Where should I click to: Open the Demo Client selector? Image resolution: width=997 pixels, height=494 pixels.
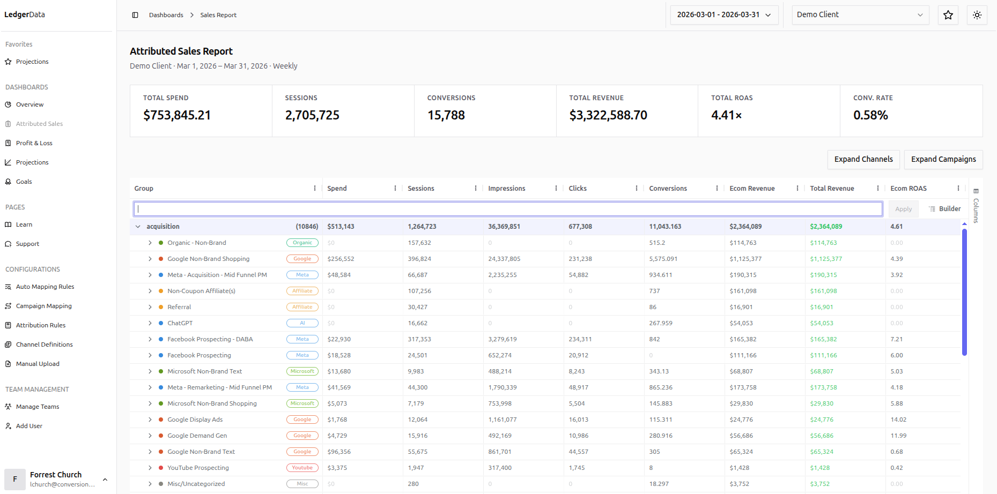pos(860,15)
